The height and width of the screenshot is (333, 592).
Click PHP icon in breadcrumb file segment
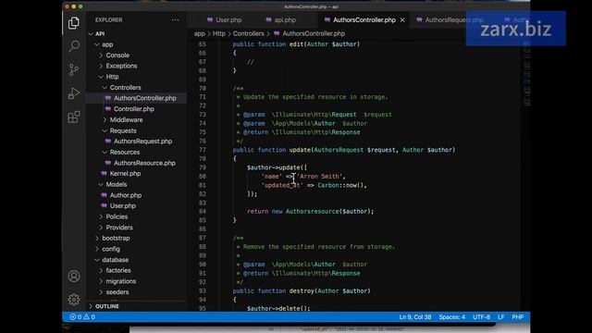[x=277, y=33]
